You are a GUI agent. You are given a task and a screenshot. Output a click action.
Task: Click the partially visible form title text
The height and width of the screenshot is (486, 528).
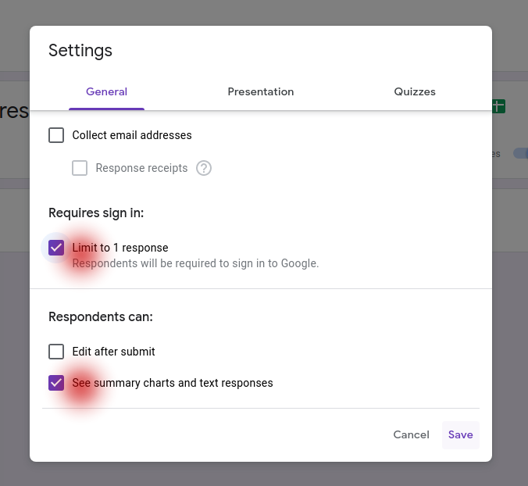pos(14,110)
